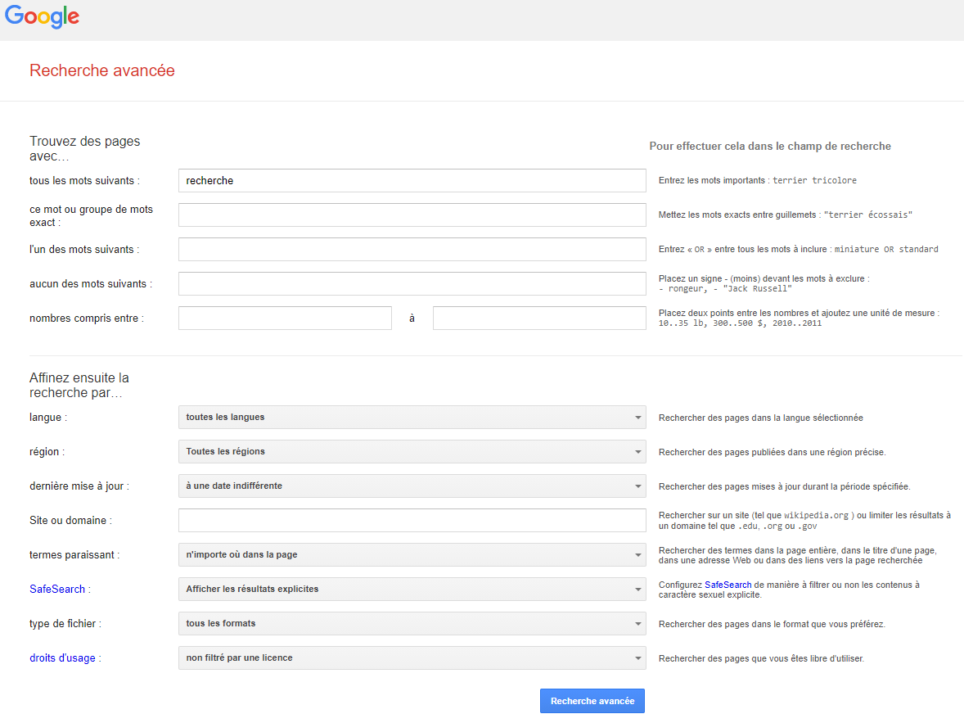This screenshot has height=723, width=964.
Task: Open the 'Afficher les résultats explicites' dropdown
Action: pyautogui.click(x=412, y=590)
